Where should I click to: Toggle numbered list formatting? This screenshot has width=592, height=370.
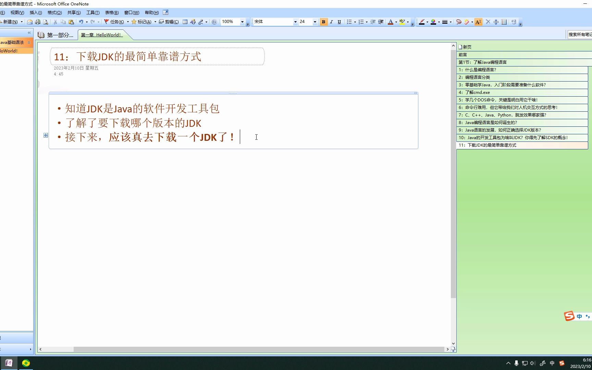(x=361, y=22)
